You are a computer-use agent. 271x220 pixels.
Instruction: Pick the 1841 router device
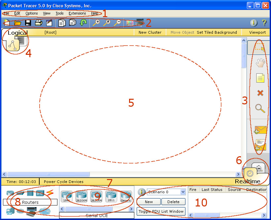67,197
